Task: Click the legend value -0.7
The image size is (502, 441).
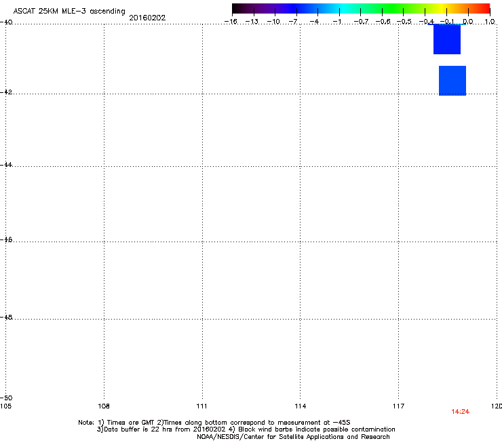Action: [x=361, y=22]
